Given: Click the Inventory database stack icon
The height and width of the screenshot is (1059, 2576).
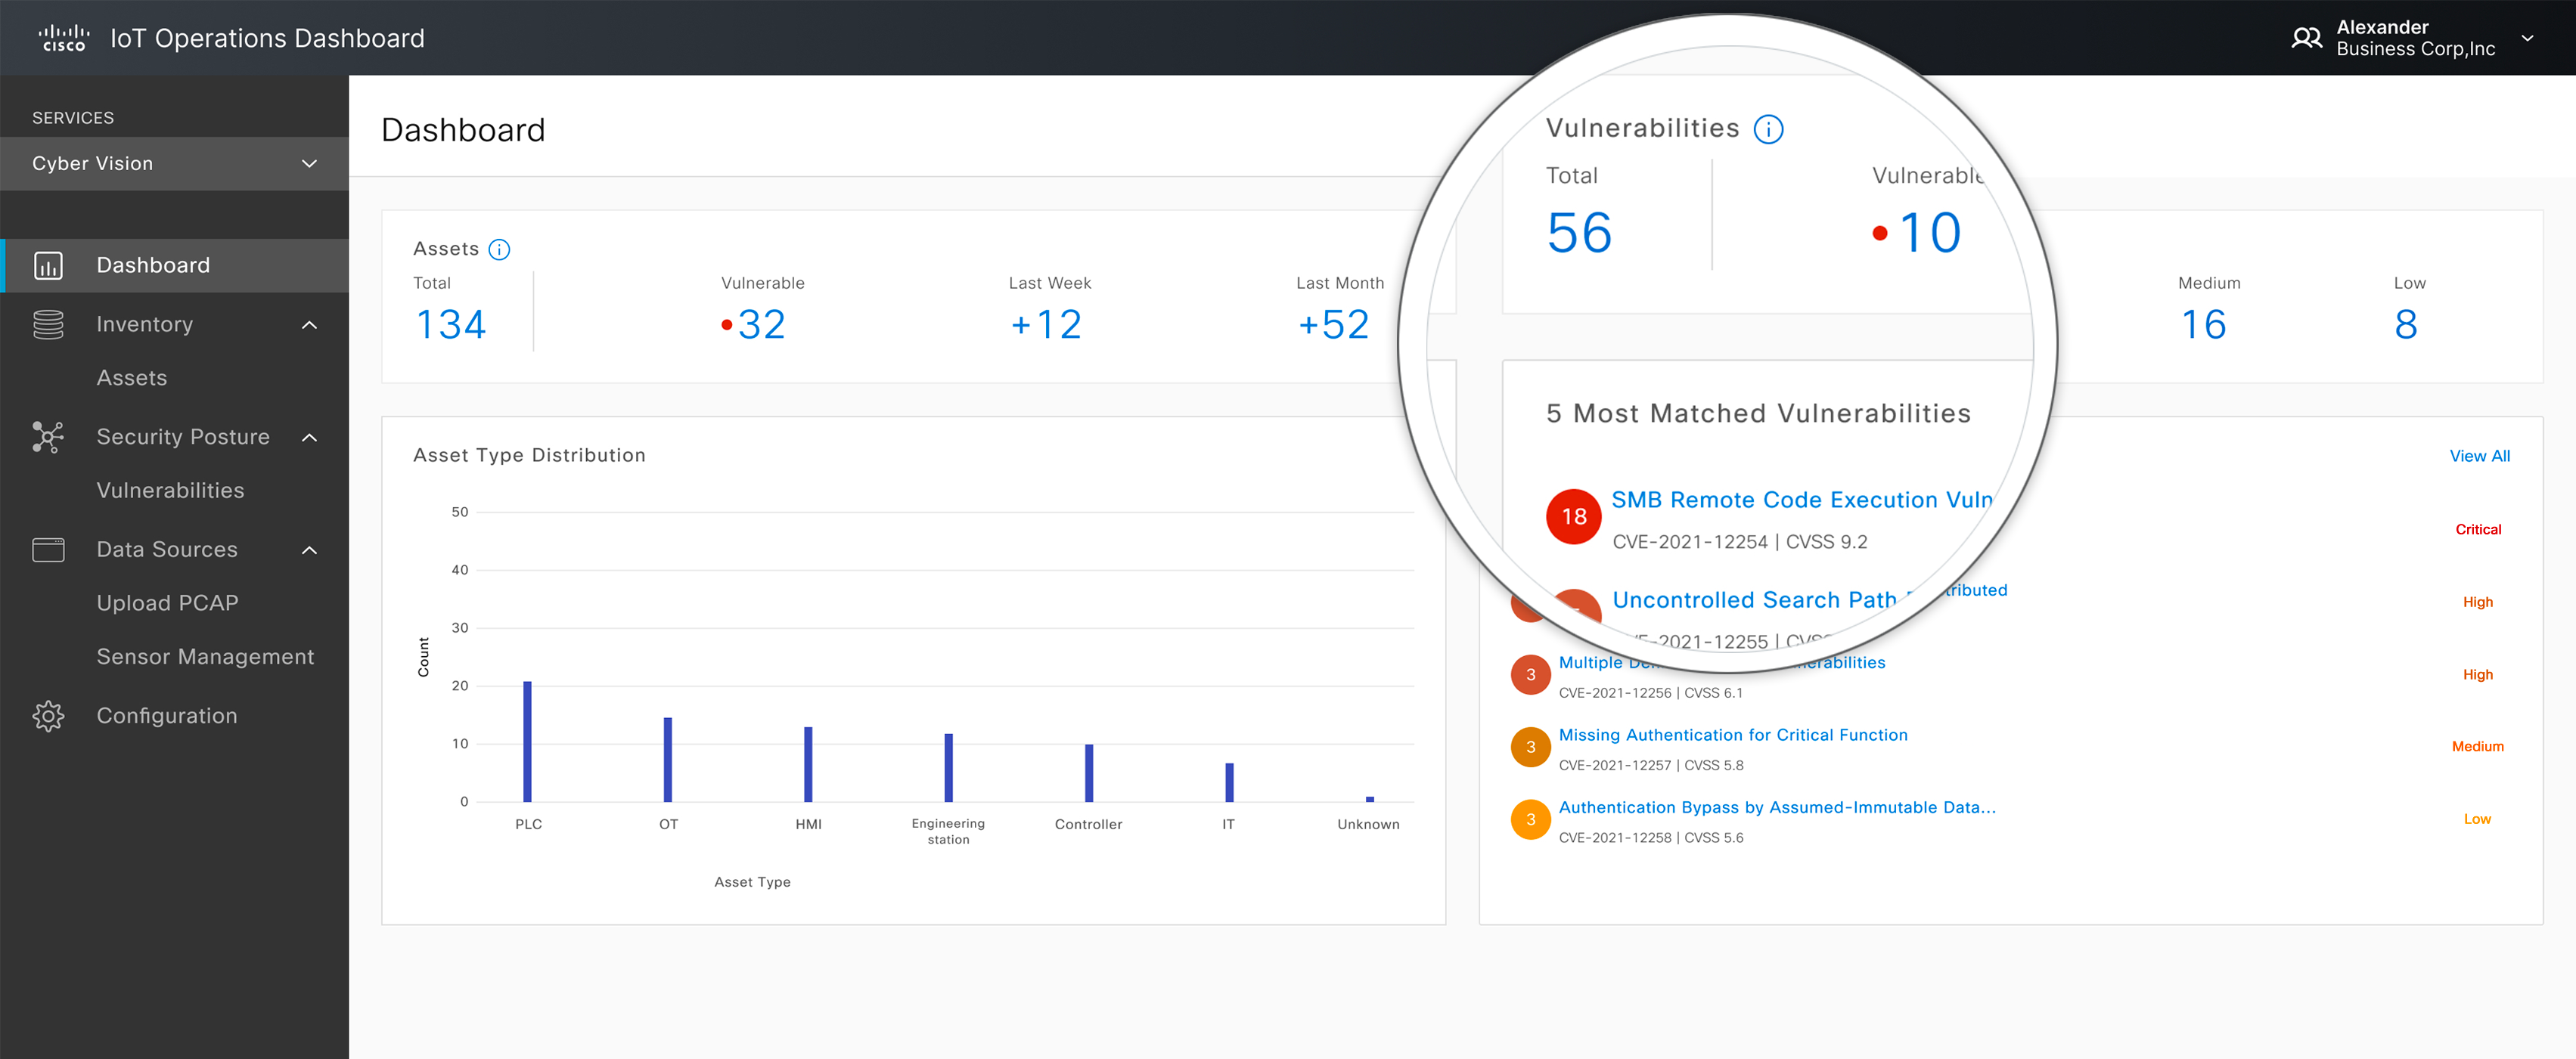Looking at the screenshot, I should click(48, 325).
